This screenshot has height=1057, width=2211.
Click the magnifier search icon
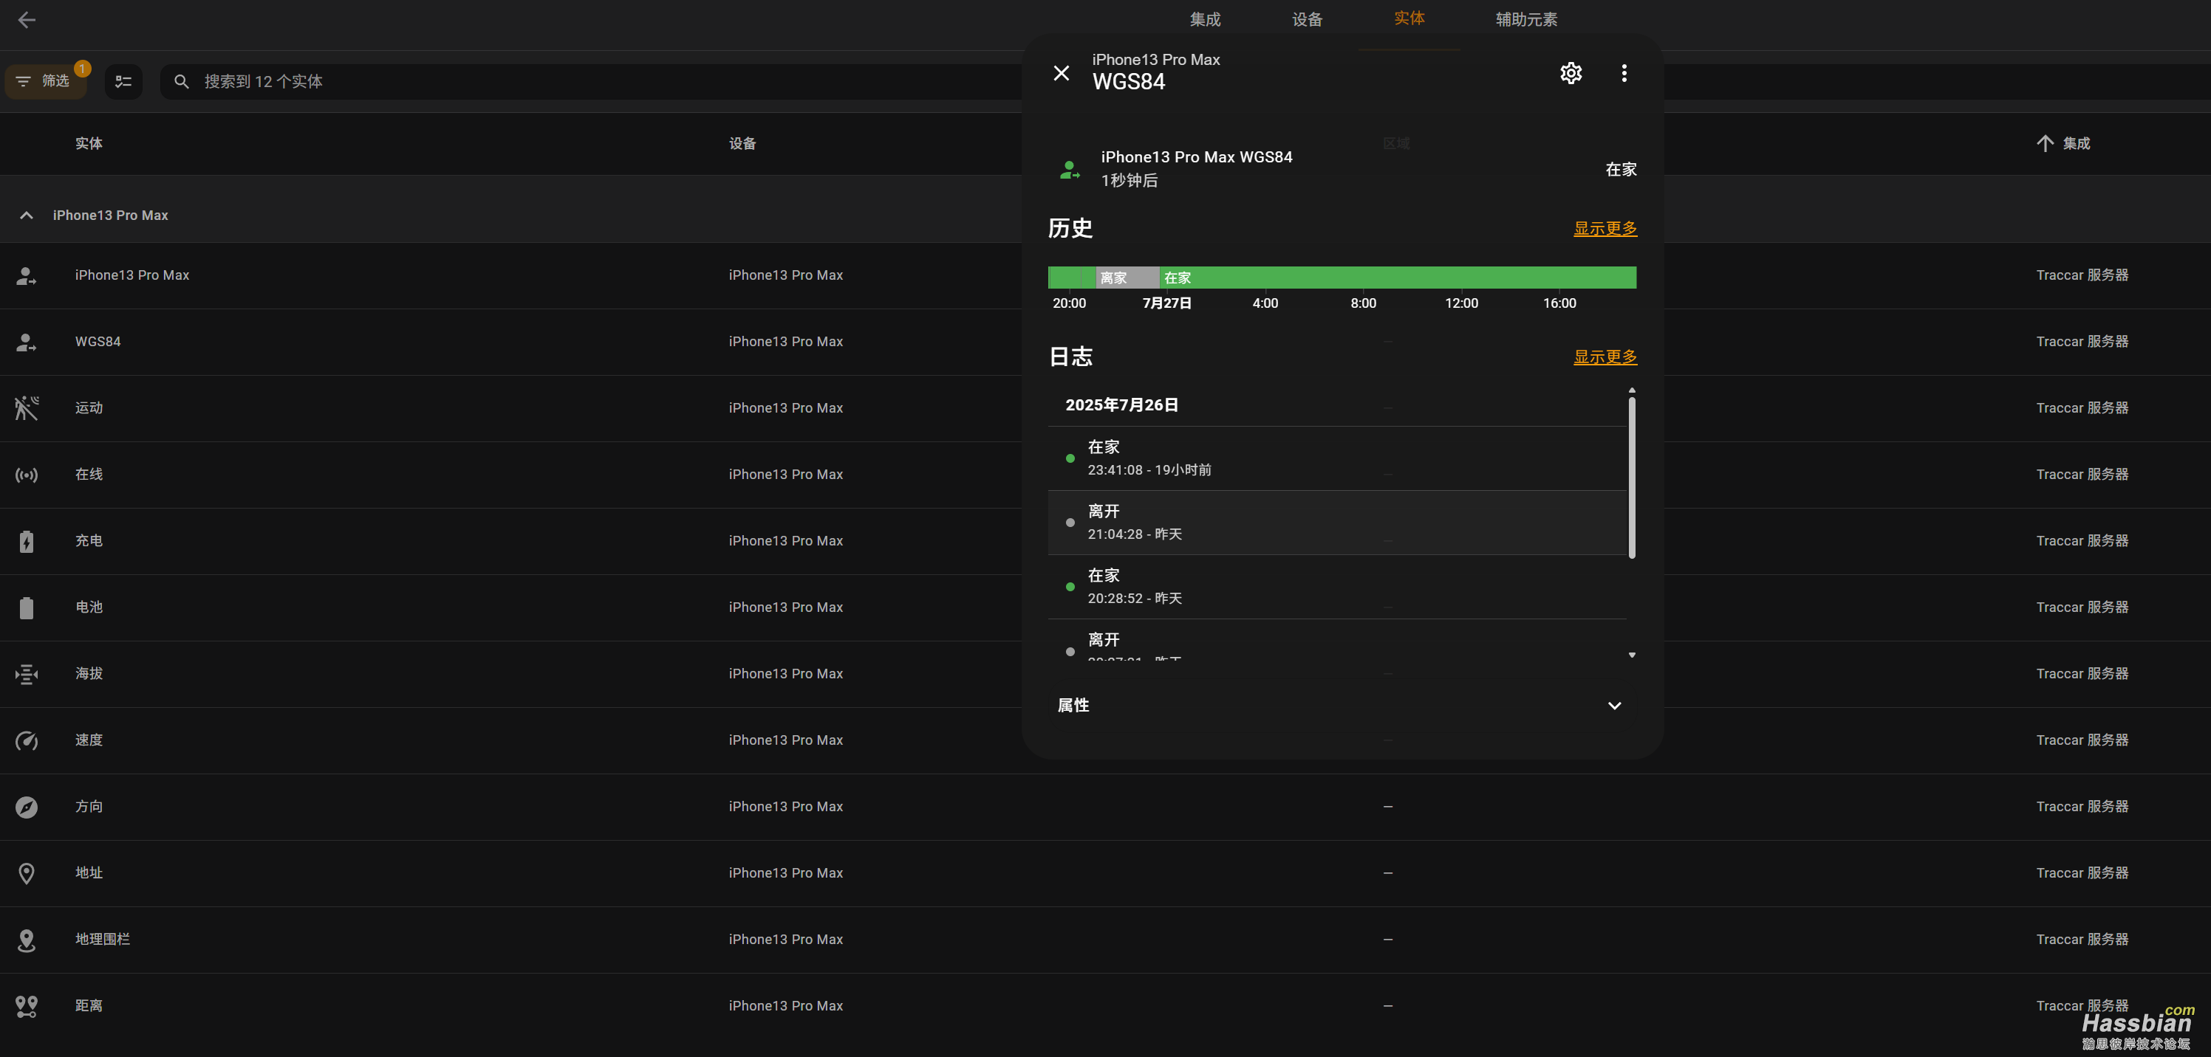coord(181,81)
